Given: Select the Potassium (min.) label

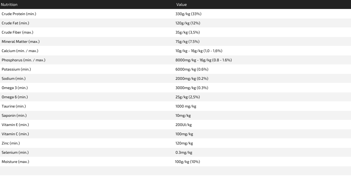Looking at the screenshot, I should 16,69.
